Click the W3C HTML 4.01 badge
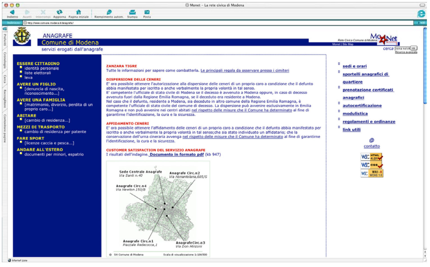This screenshot has height=267, width=430. click(371, 157)
